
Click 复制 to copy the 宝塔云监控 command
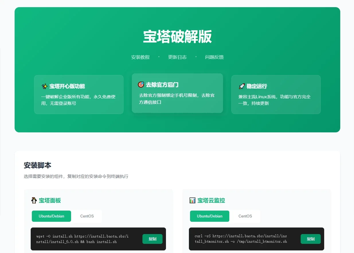tap(311, 239)
